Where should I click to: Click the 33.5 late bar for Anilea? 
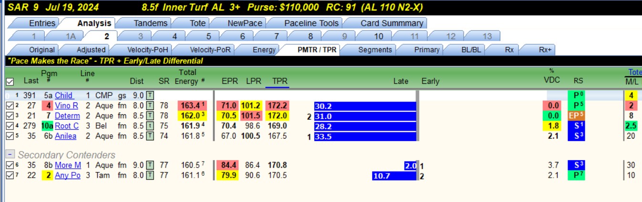coord(365,136)
